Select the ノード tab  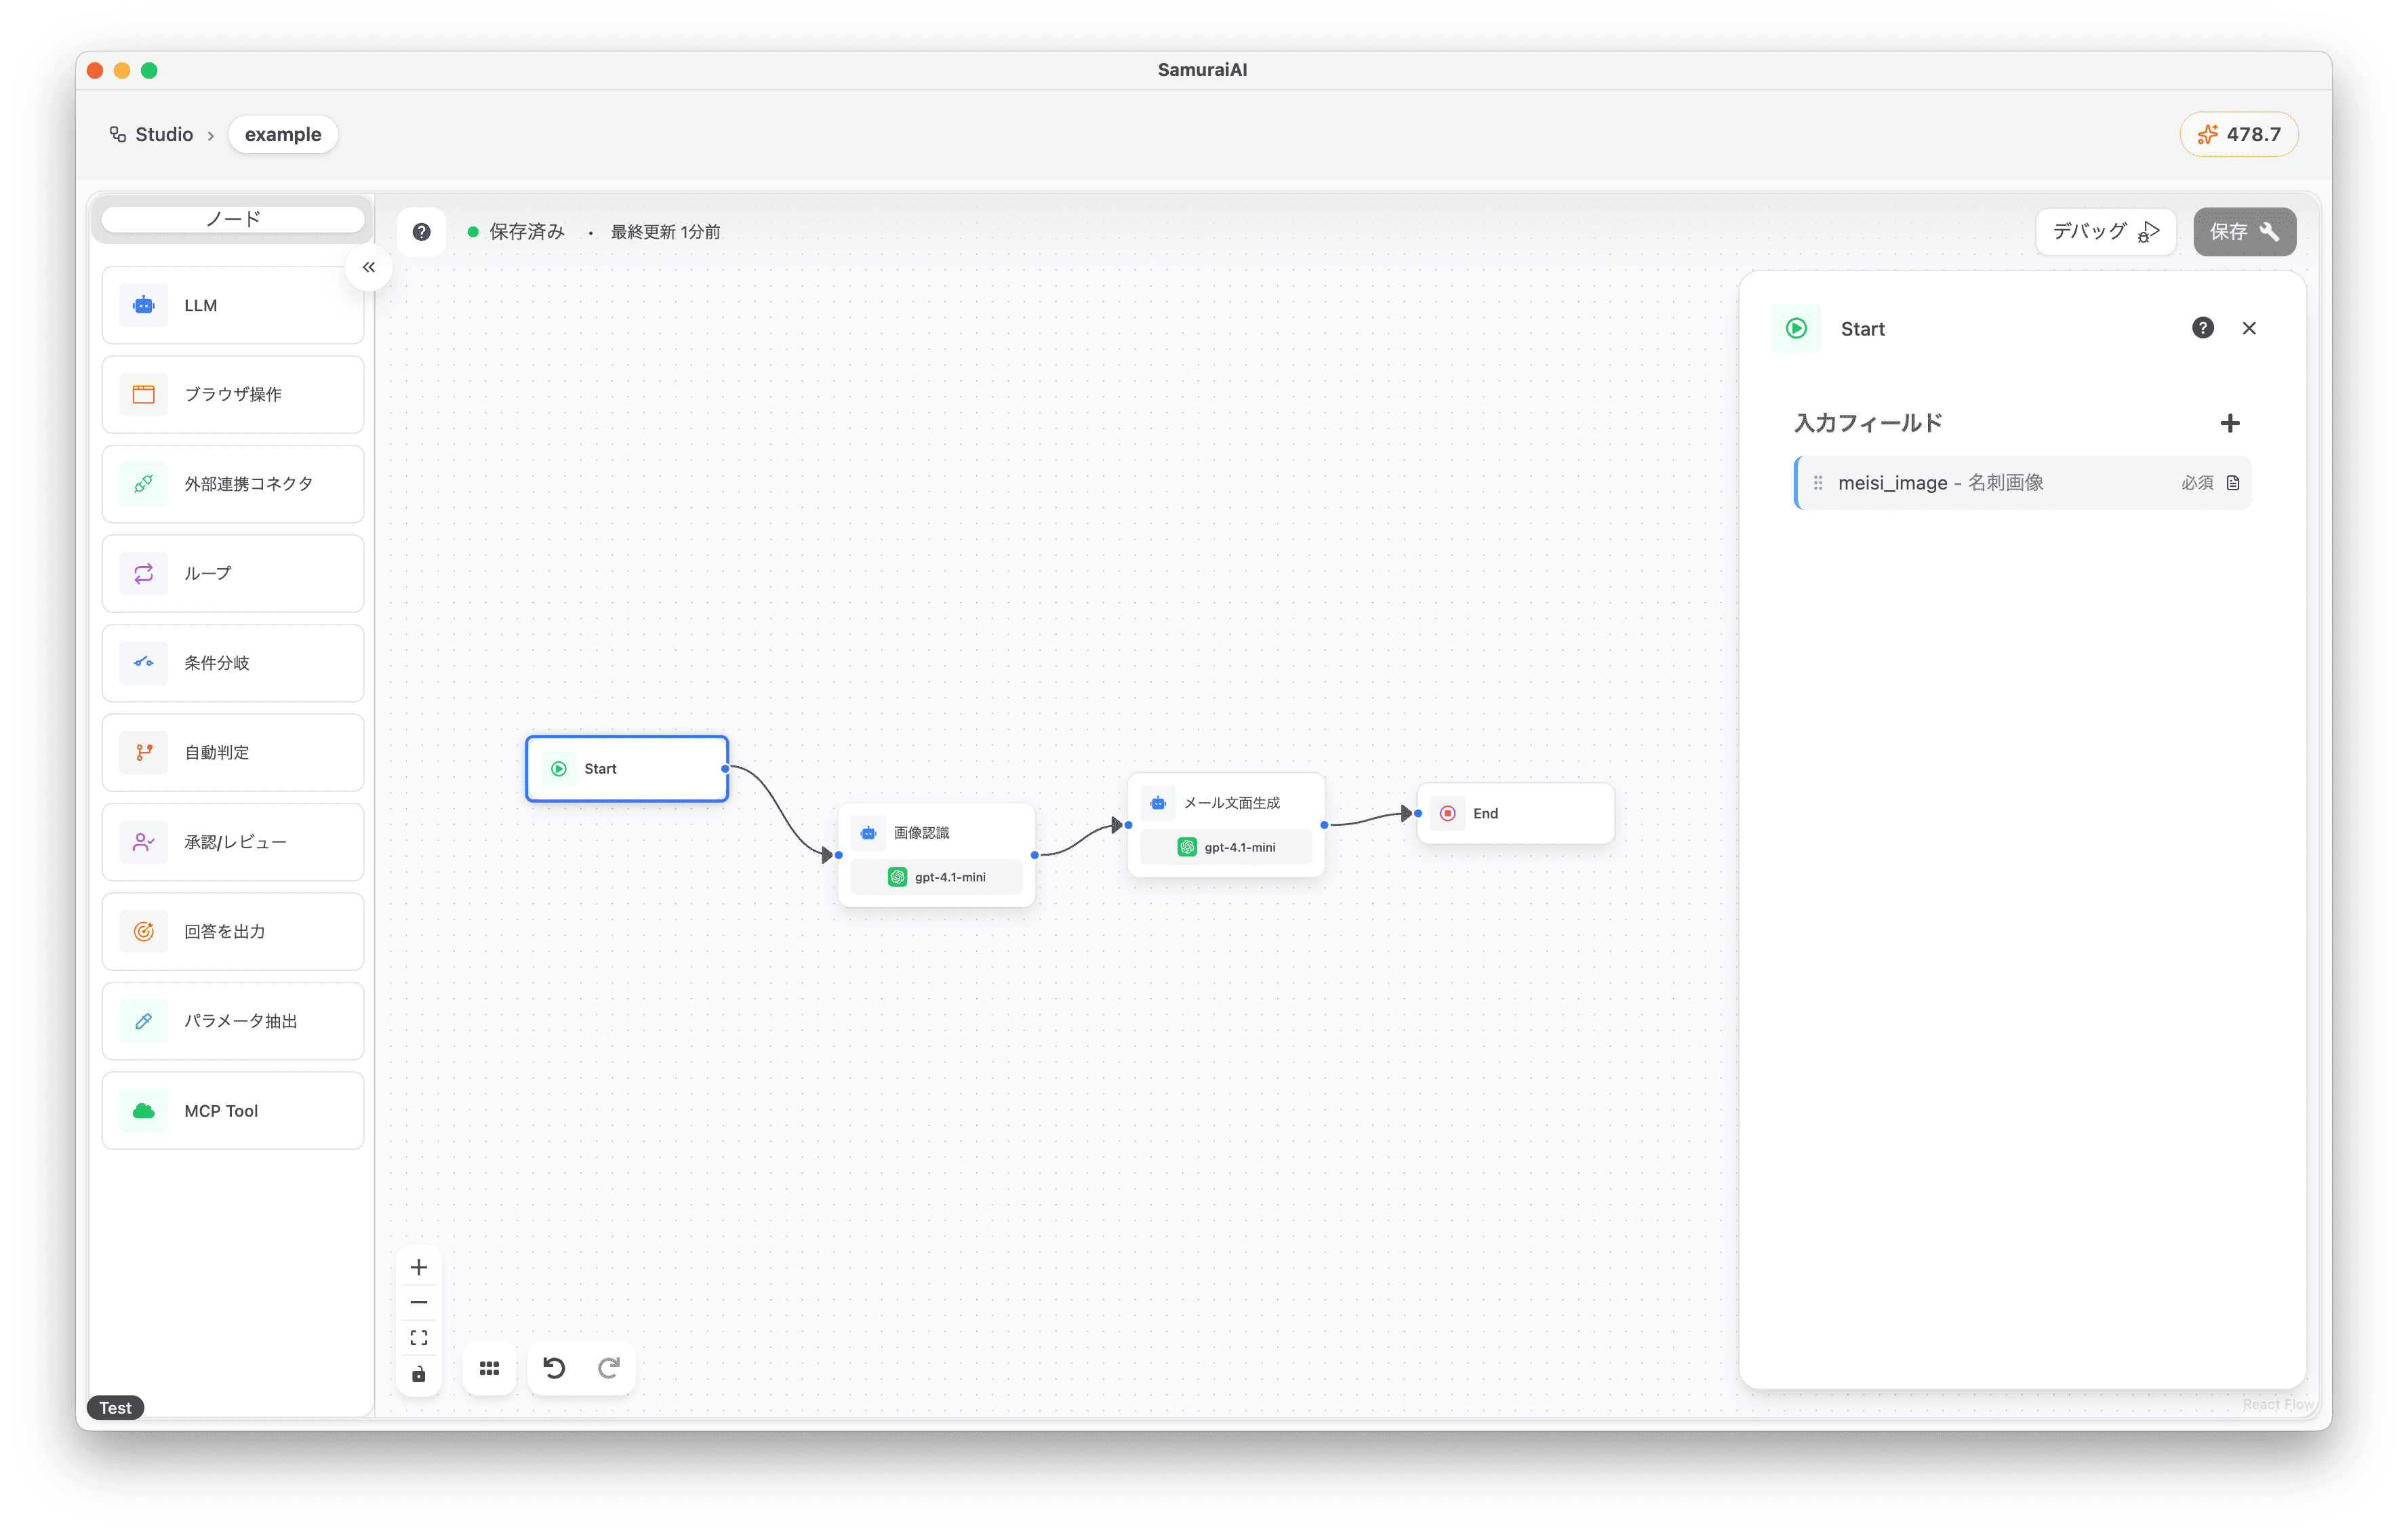coord(233,219)
